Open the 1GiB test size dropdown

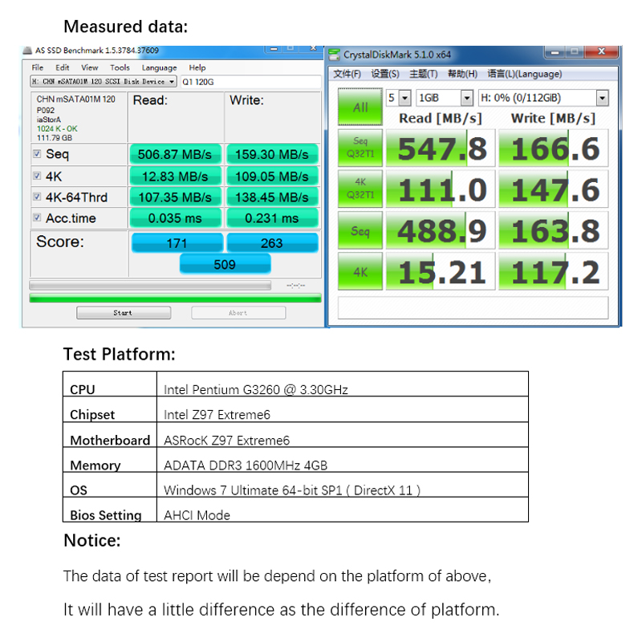pyautogui.click(x=445, y=98)
